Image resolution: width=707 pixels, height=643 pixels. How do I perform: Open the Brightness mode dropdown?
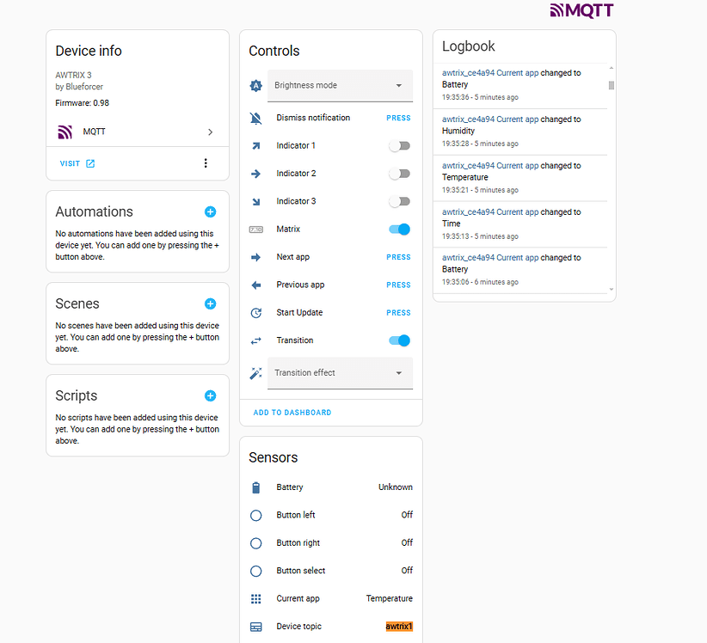pyautogui.click(x=340, y=85)
